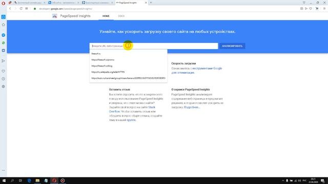
Task: Open the volume tray icon
Action: [x=299, y=180]
